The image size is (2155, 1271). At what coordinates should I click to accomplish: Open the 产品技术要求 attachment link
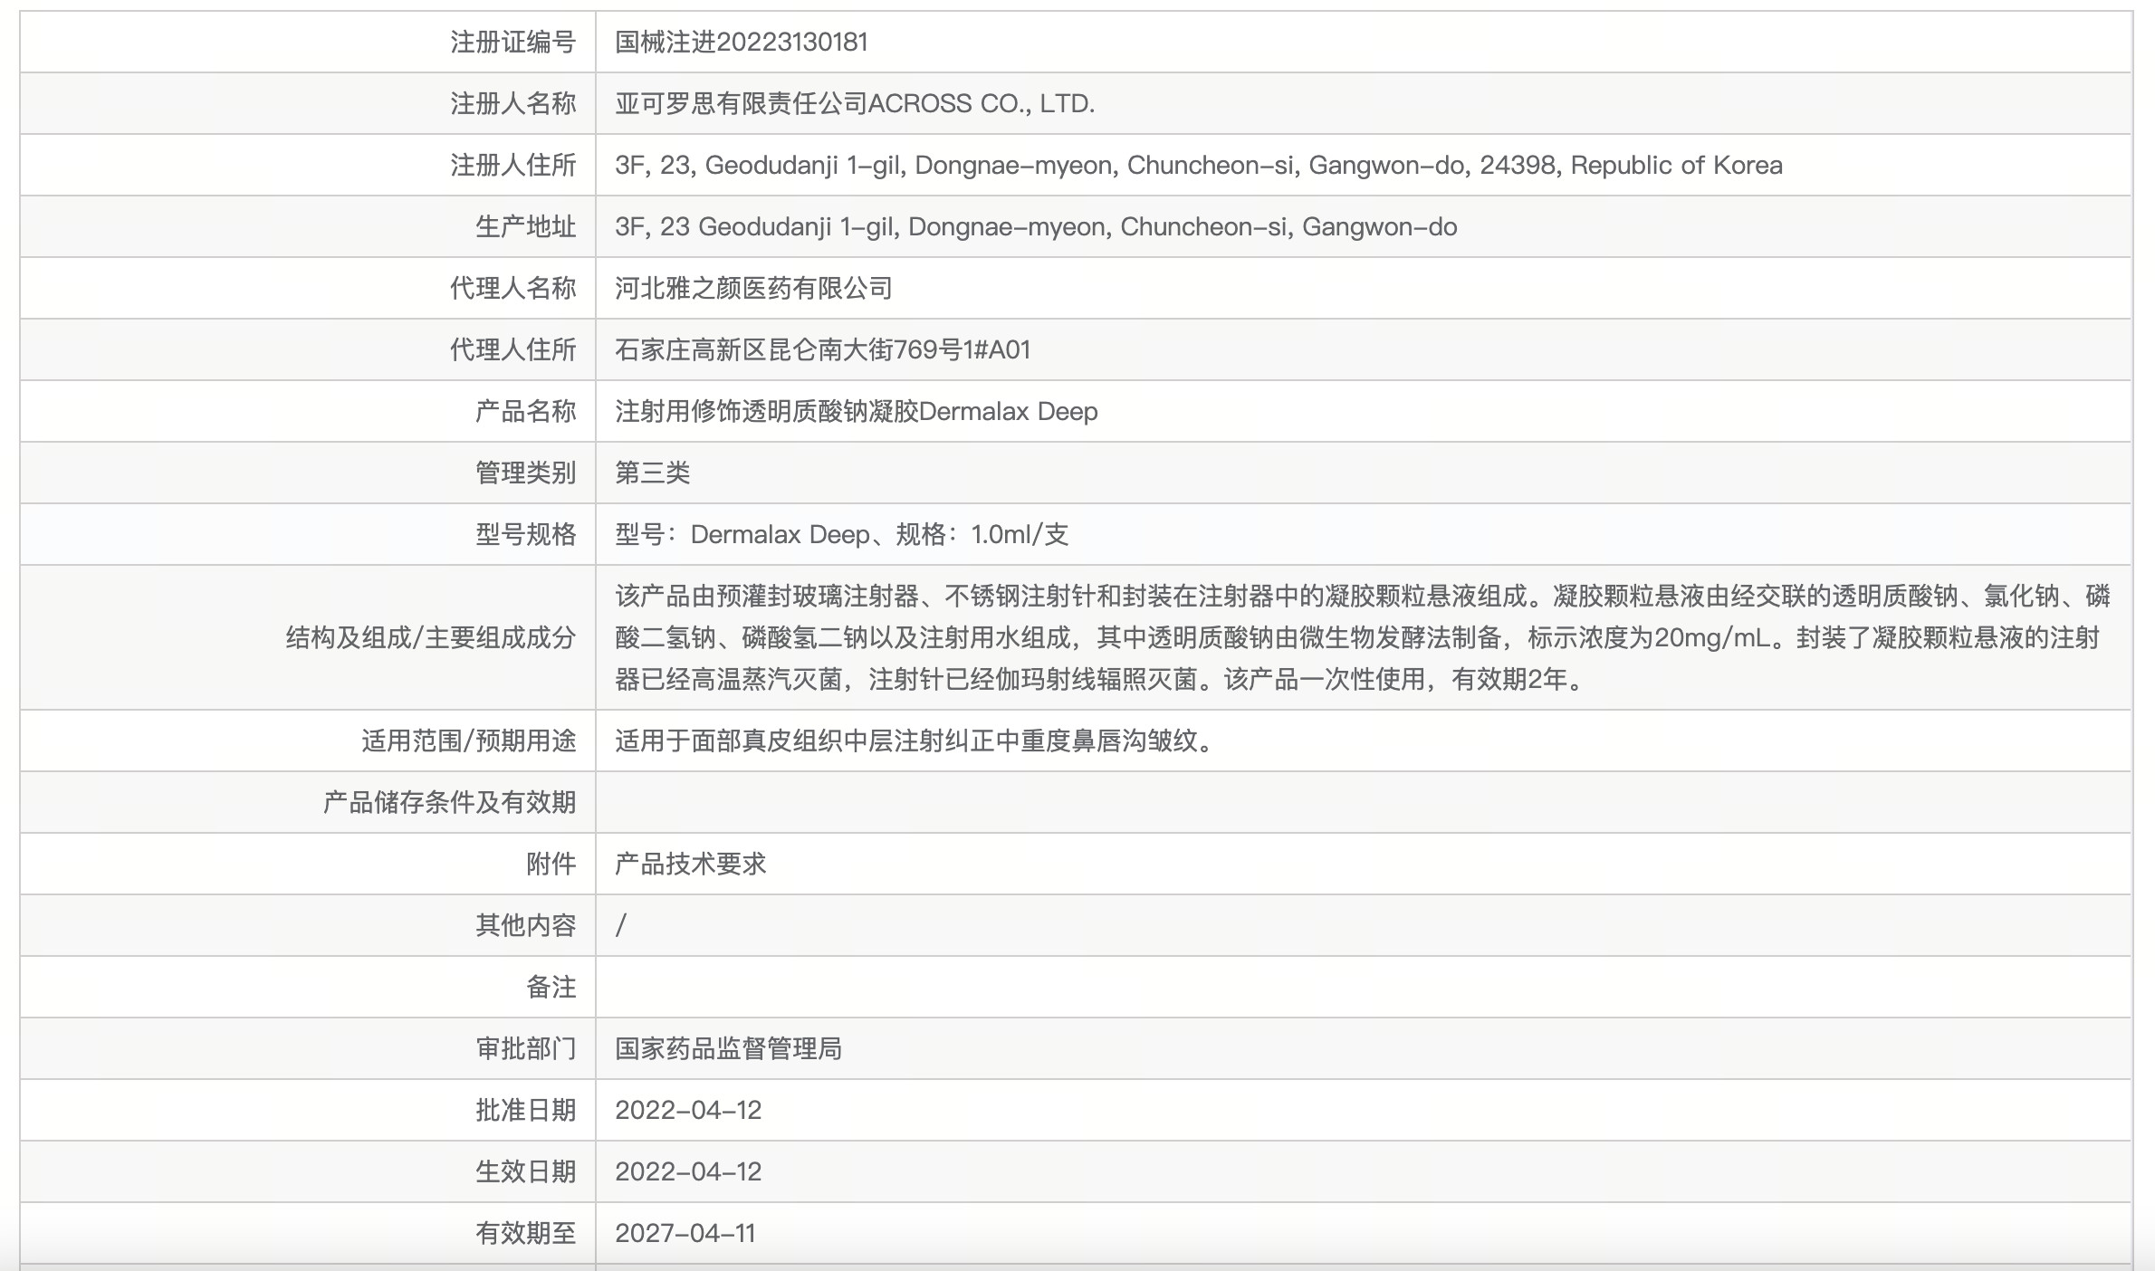coord(690,864)
